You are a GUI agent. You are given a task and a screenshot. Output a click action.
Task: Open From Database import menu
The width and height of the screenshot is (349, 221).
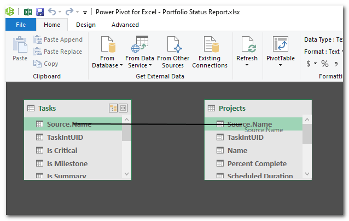(x=107, y=52)
